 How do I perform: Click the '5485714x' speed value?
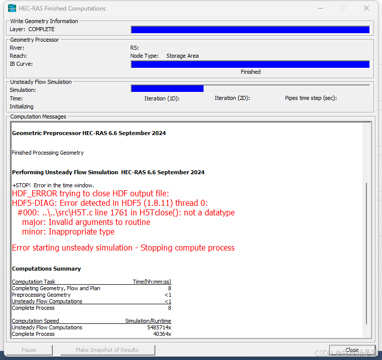pyautogui.click(x=159, y=327)
